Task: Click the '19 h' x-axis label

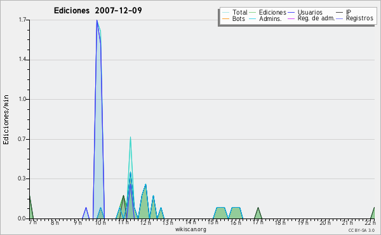Action: tap(303, 222)
